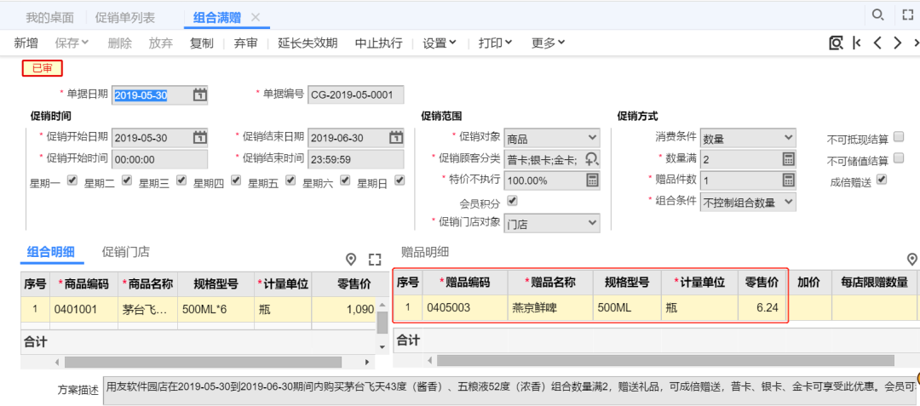The width and height of the screenshot is (920, 406).
Task: Click the 促销开始时间 field
Action: pos(159,159)
